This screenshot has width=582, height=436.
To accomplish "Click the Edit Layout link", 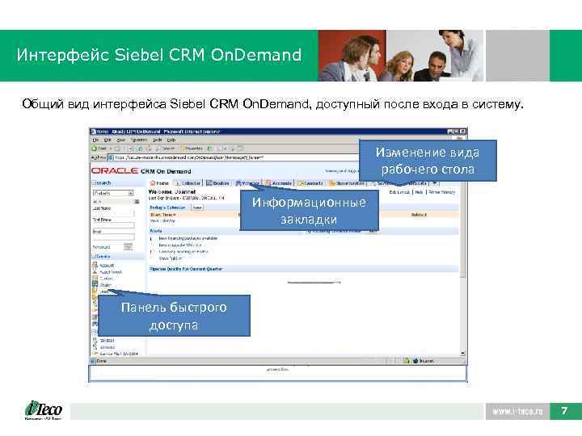I will pyautogui.click(x=399, y=192).
